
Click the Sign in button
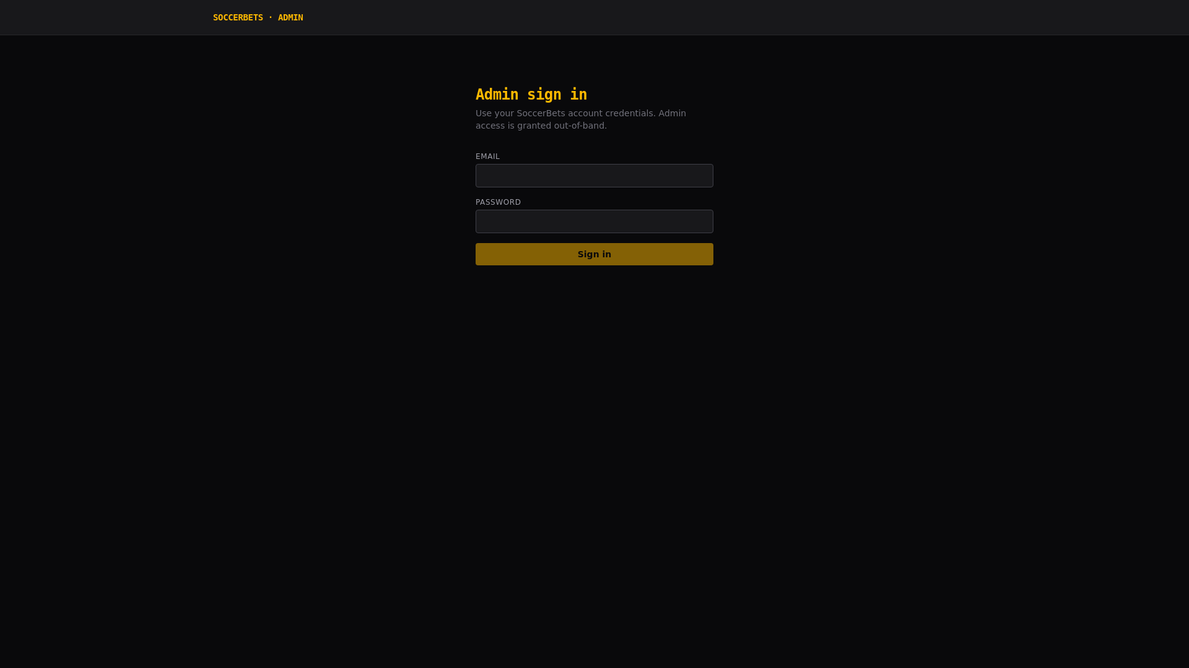click(594, 254)
